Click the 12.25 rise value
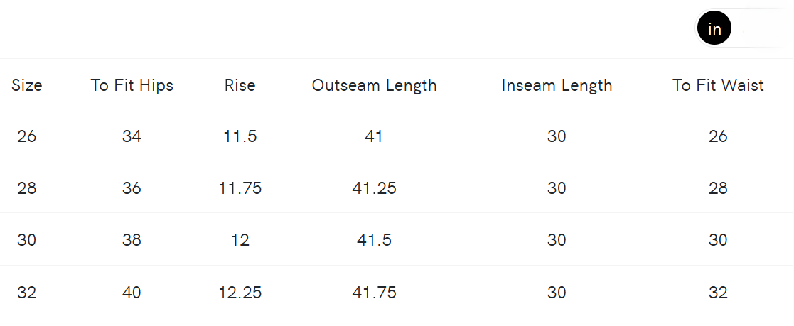Viewport: 794px width, 326px height. click(240, 292)
